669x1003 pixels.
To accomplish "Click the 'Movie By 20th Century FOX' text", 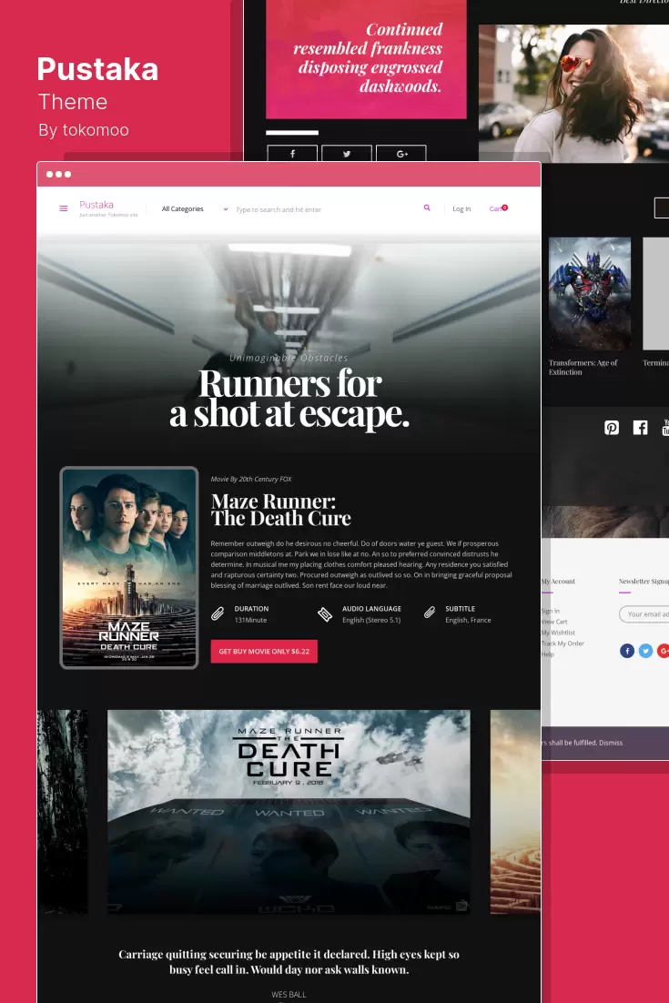I will click(x=251, y=479).
